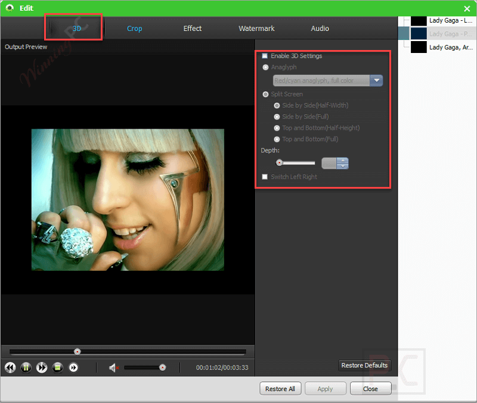Click thumbnail of Lady Gaga - P... file

click(419, 33)
